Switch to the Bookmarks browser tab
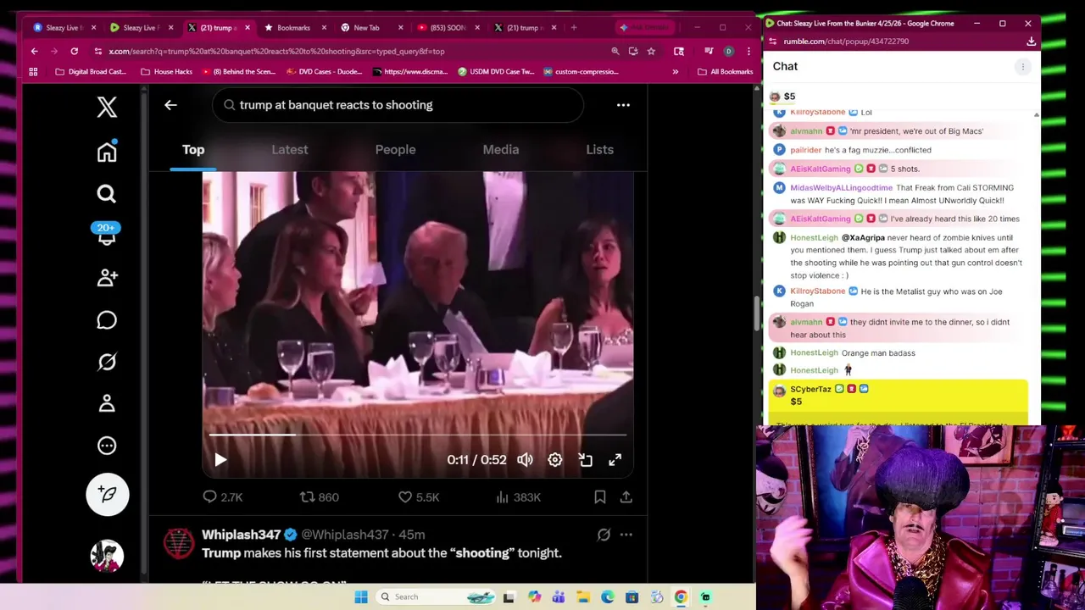This screenshot has height=610, width=1085. (293, 28)
